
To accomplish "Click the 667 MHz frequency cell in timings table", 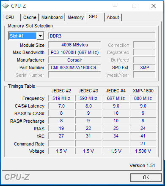I will [116, 98].
